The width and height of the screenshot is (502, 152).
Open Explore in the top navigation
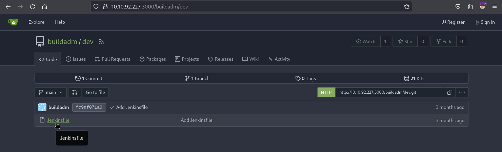pos(36,22)
